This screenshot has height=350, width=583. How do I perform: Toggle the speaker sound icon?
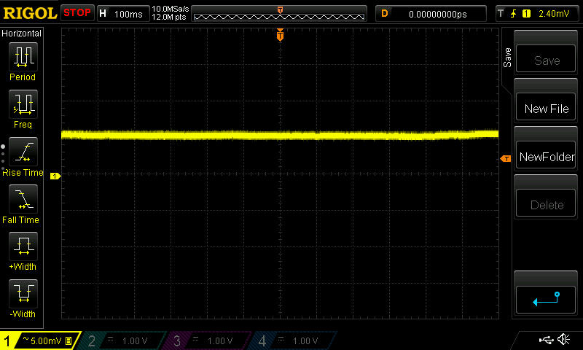point(564,339)
